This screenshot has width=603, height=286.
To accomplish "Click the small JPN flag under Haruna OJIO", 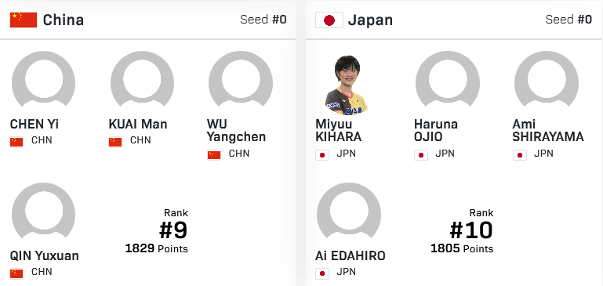I will pos(421,155).
